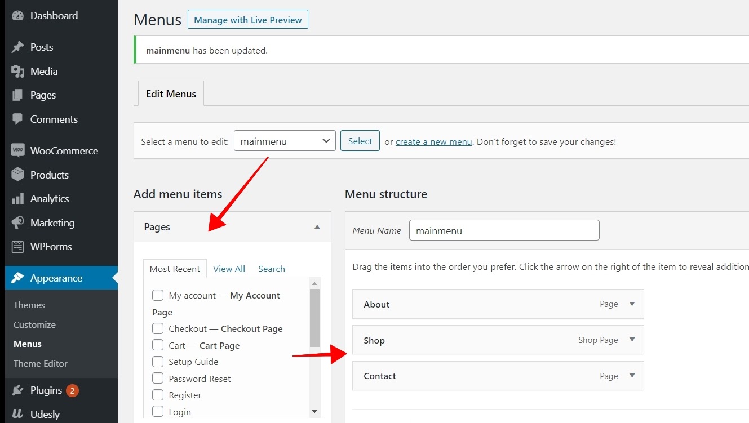Click the Posts pushpin icon
This screenshot has width=749, height=423.
pos(18,47)
